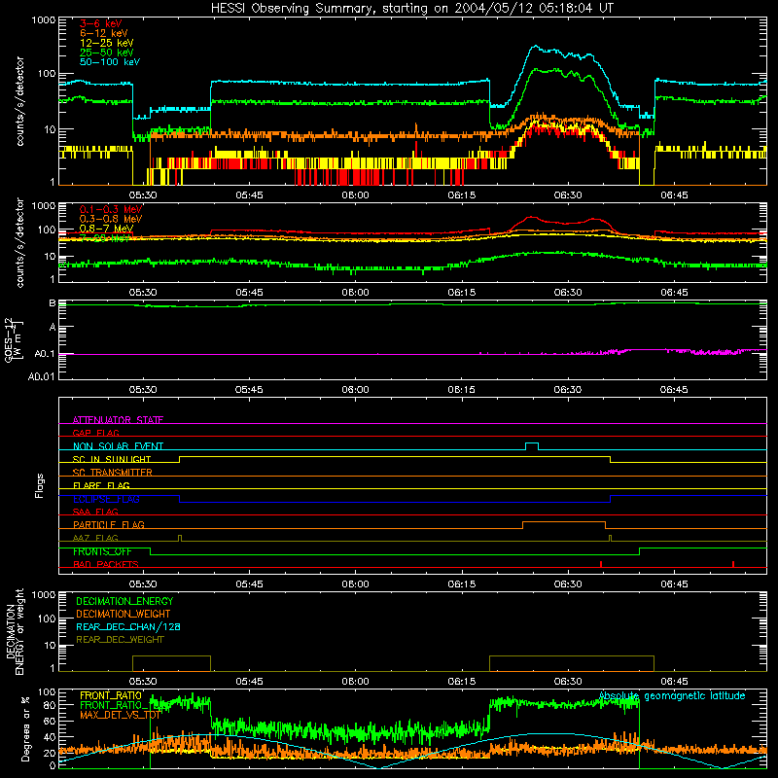Click the REAR_DEC_WEIGHT legend entry
Image resolution: width=778 pixels, height=778 pixels.
coord(120,640)
